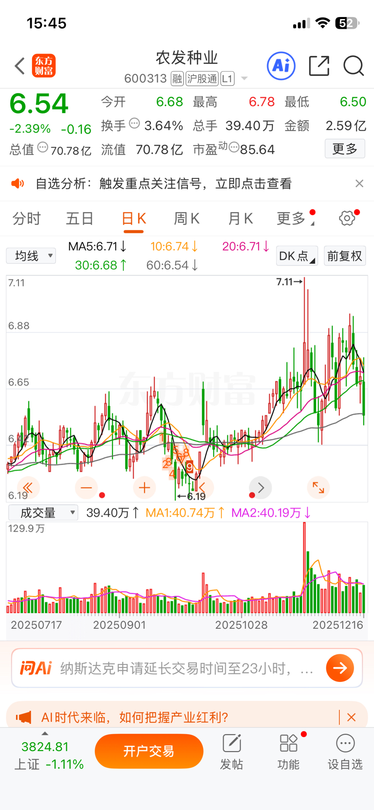Open the 均线 indicator dropdown
Image resolution: width=374 pixels, height=810 pixels.
point(31,256)
